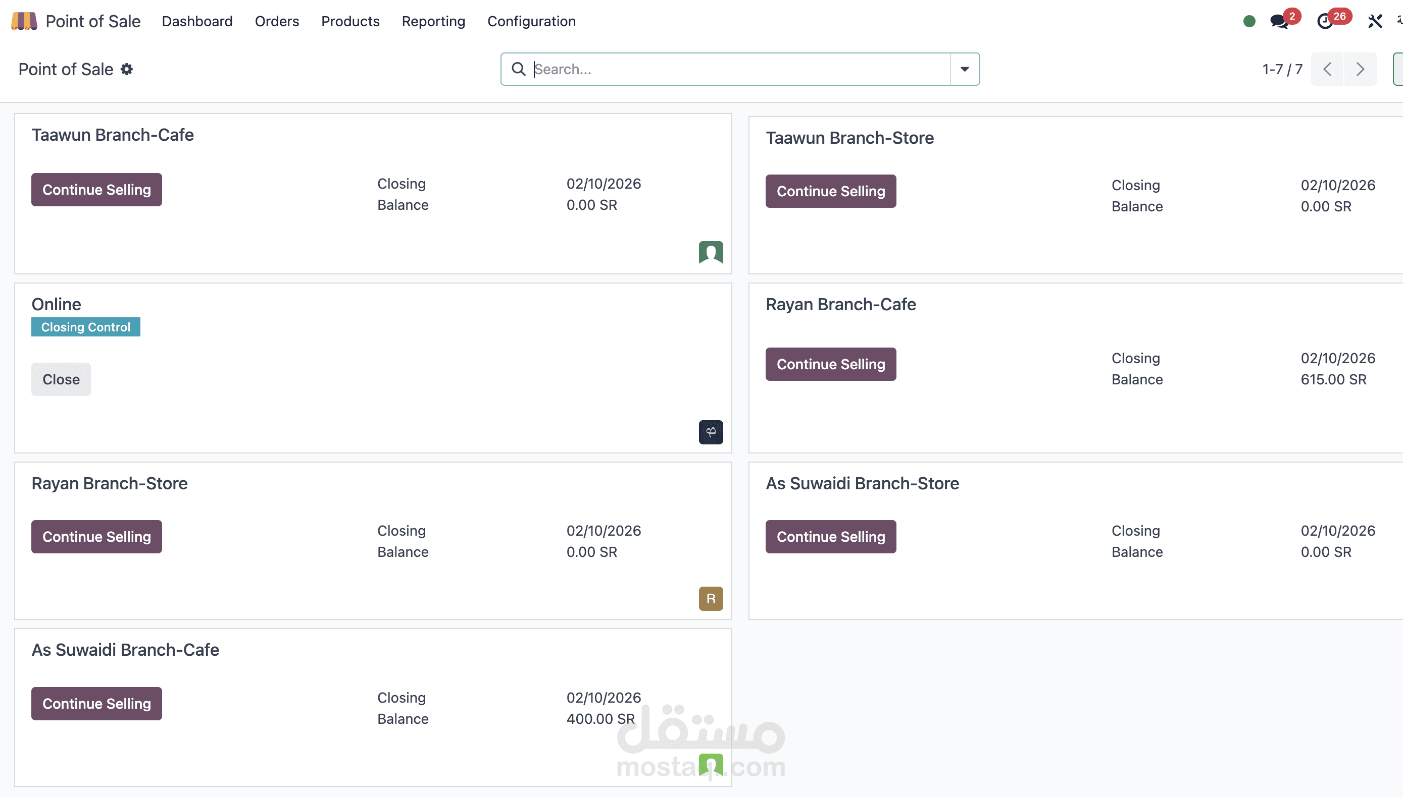Click the Closing Control status badge
Viewport: 1403px width, 798px height.
click(85, 327)
